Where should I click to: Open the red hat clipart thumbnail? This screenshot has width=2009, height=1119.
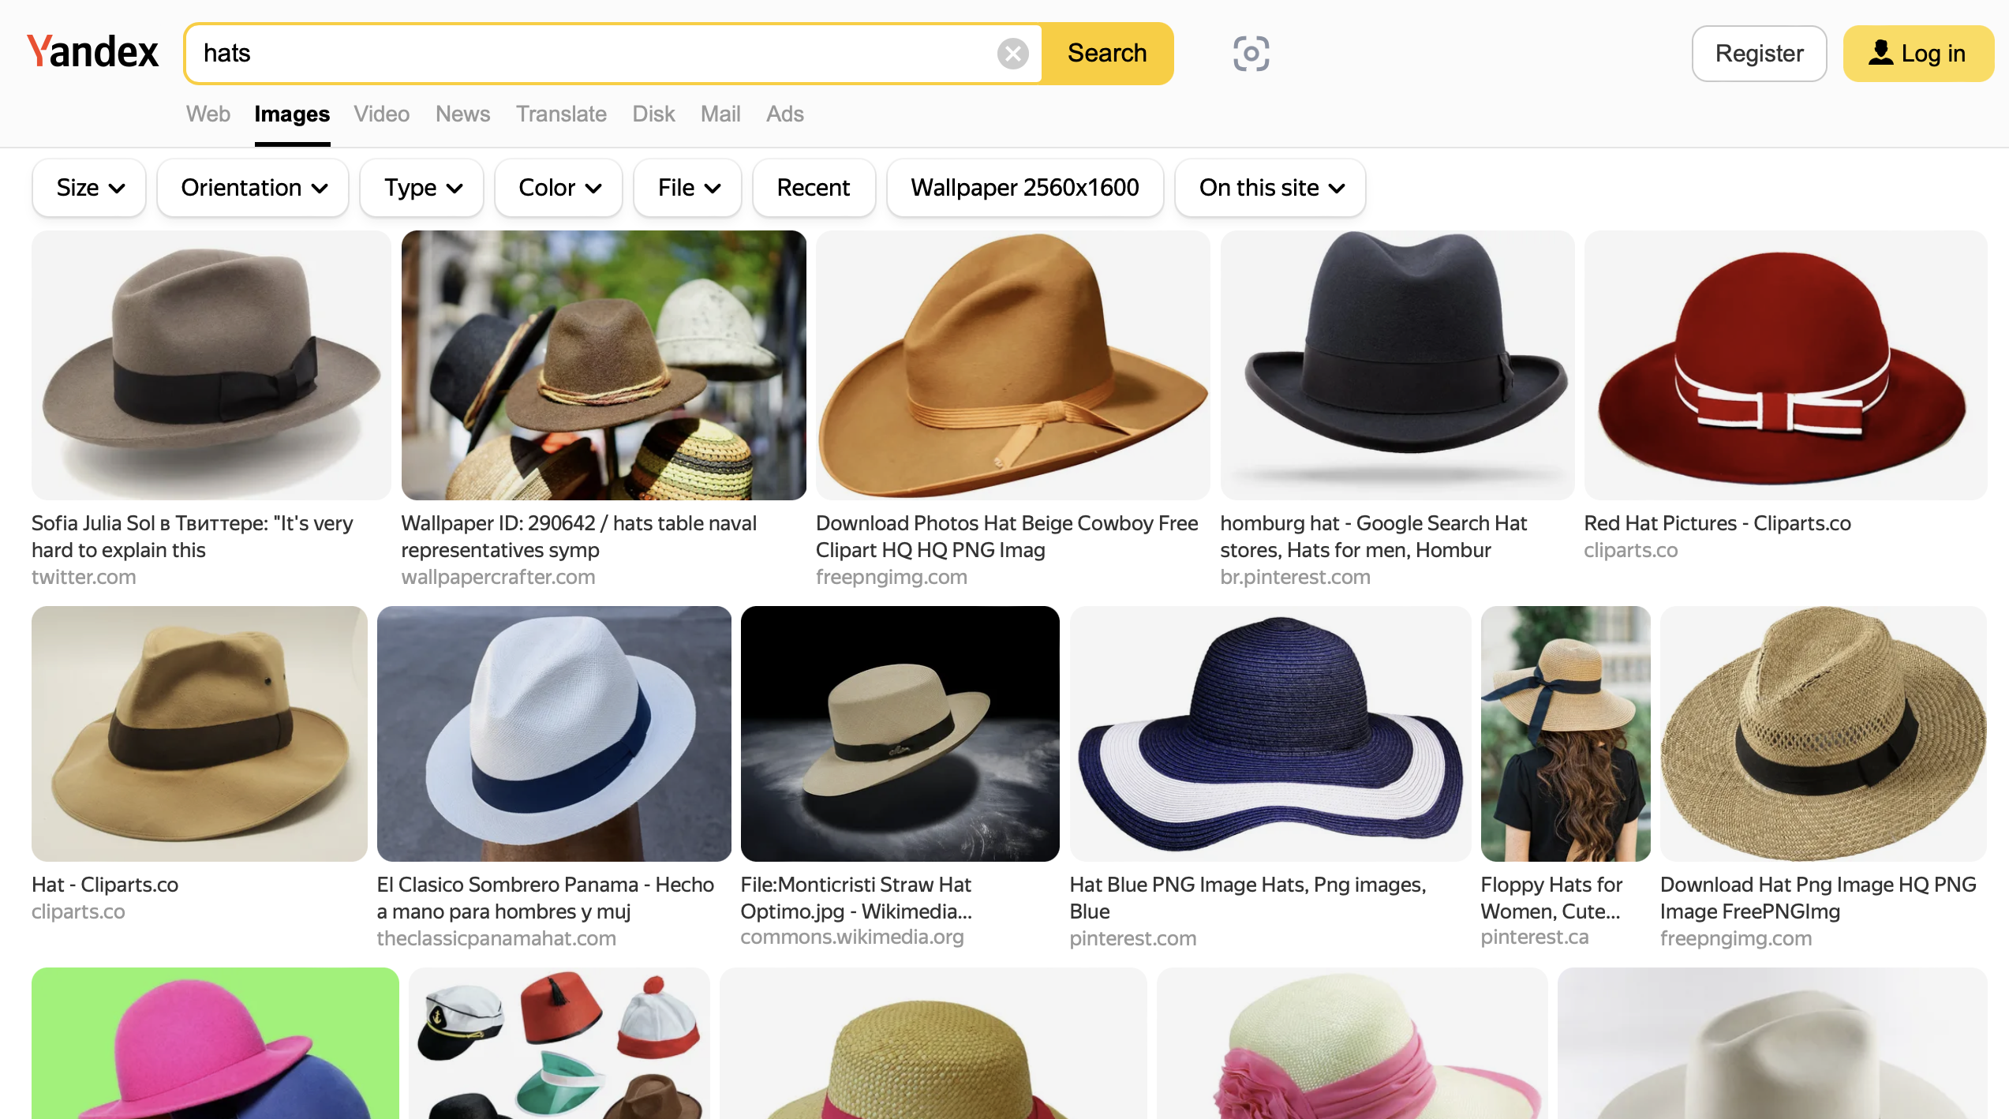1786,365
